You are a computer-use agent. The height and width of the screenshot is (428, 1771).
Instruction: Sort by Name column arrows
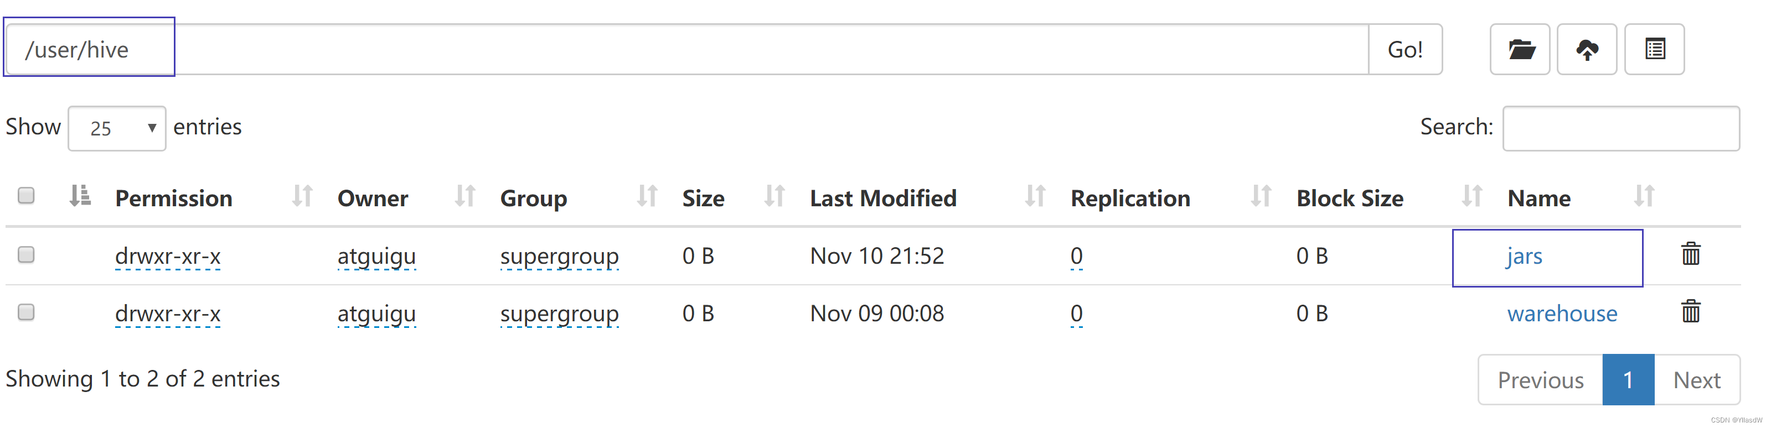pos(1644,196)
